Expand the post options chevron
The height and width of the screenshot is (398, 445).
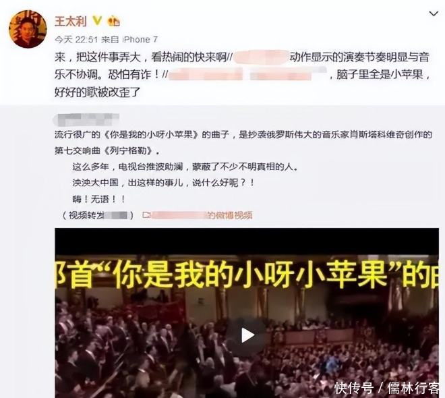(x=434, y=13)
